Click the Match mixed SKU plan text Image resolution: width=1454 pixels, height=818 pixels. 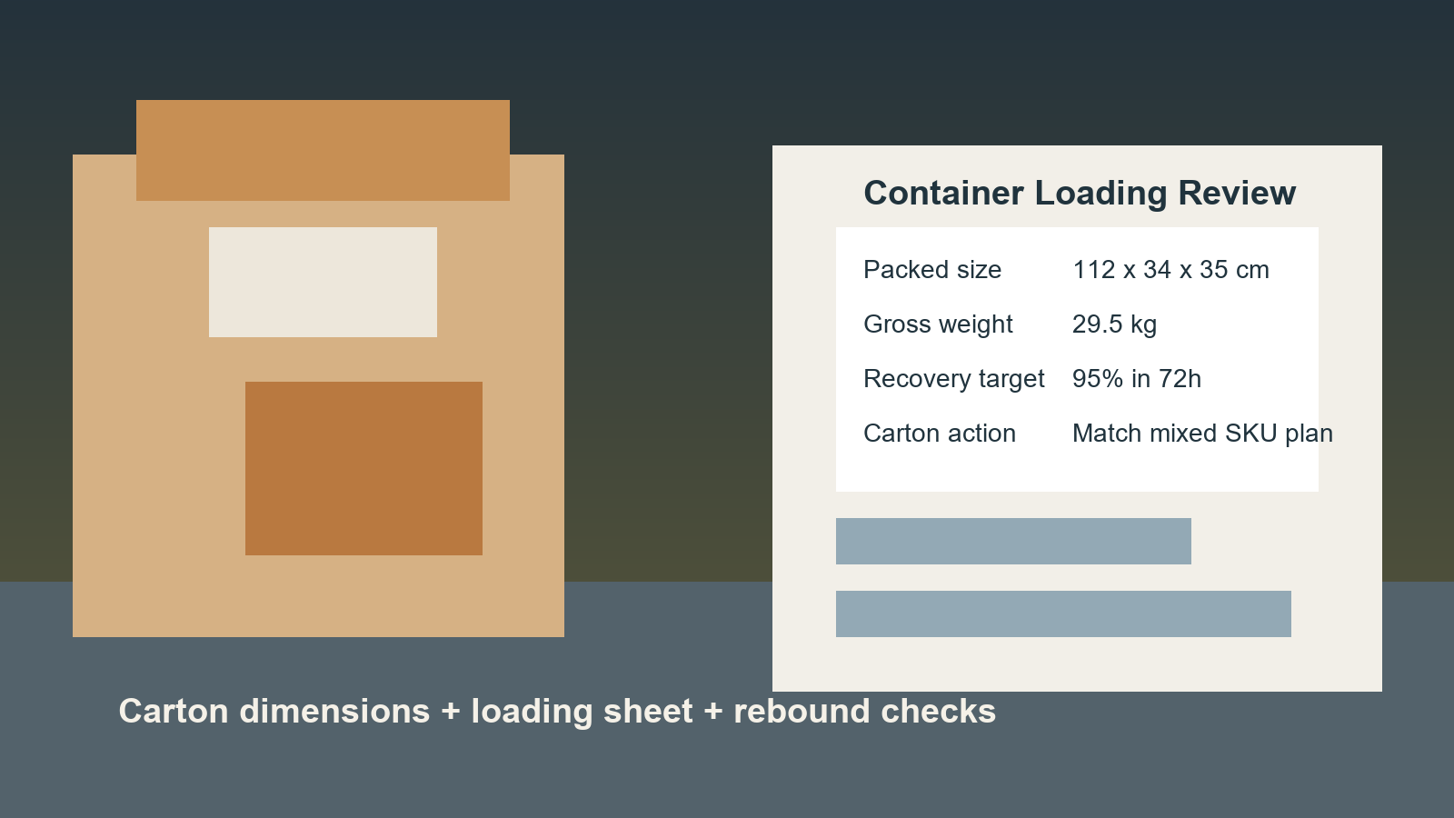point(1202,434)
